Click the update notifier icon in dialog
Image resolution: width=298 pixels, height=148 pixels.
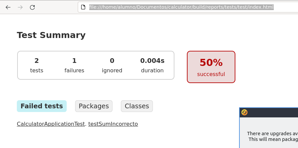coord(244,112)
